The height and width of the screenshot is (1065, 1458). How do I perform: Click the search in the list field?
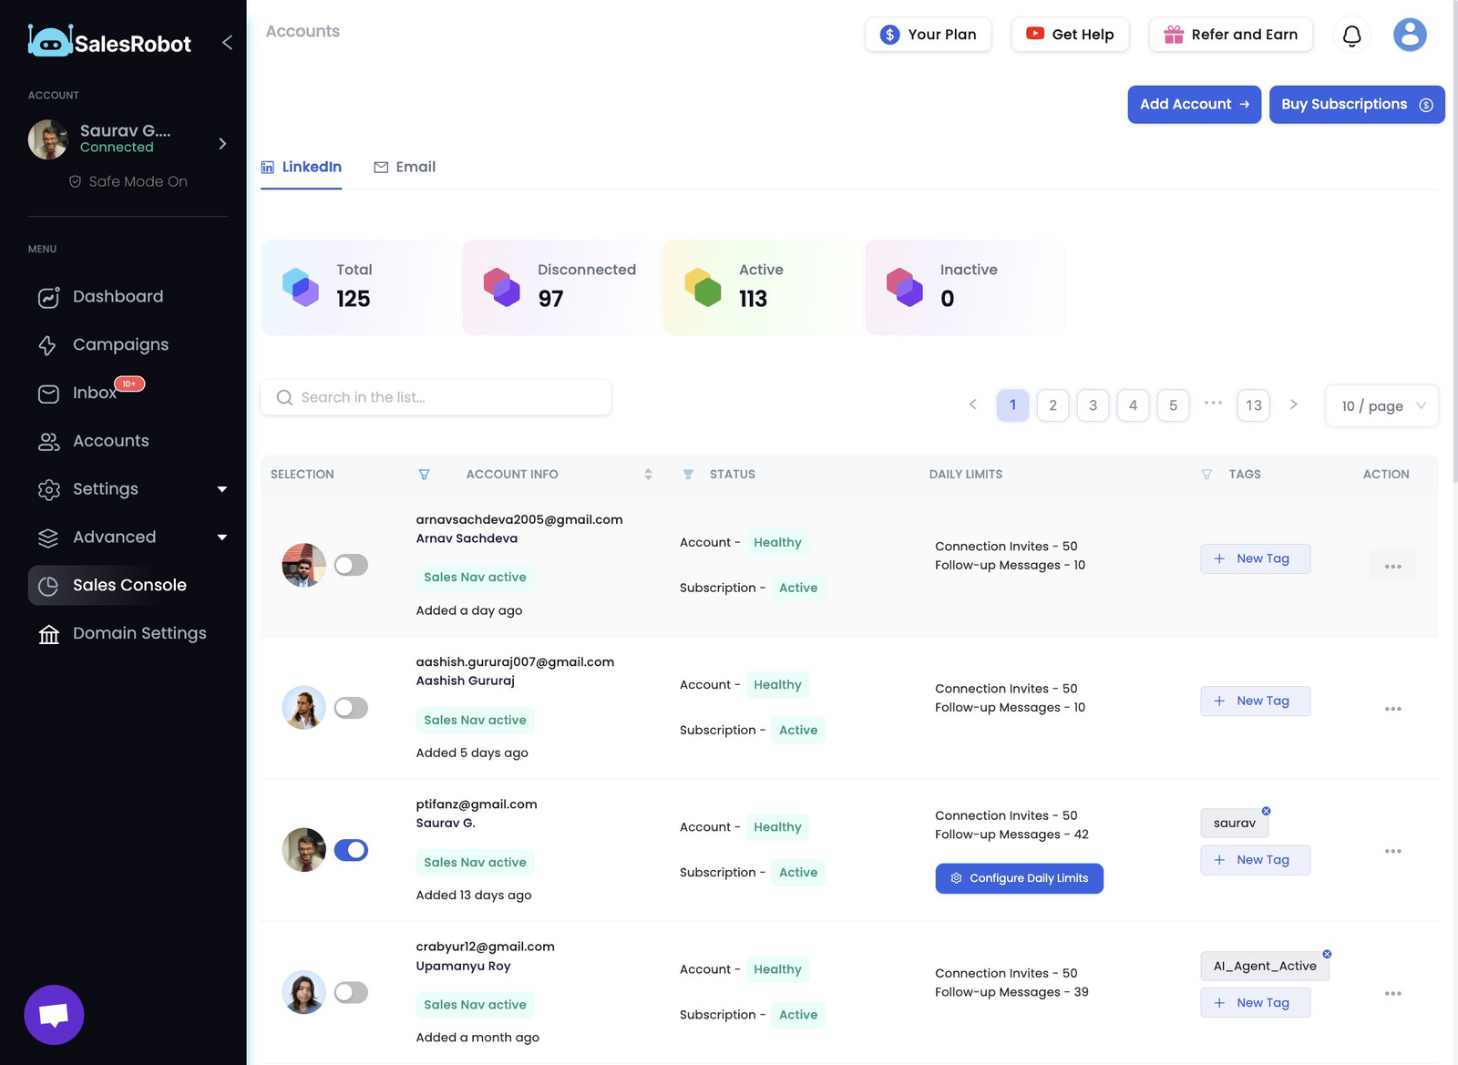pyautogui.click(x=436, y=397)
